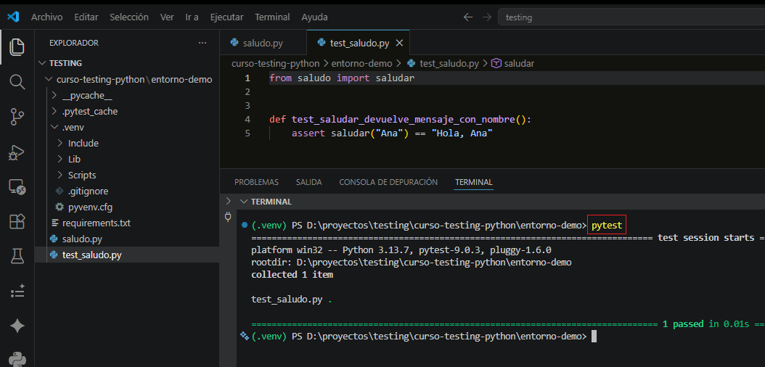Open the Archivo menu
This screenshot has height=367, width=765.
pos(47,17)
